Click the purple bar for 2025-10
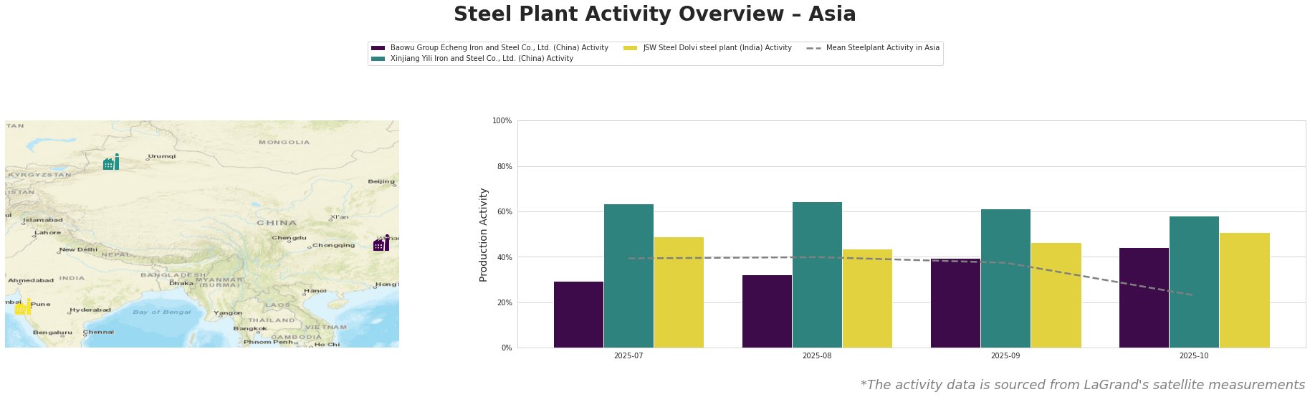Viewport: 1310px width, 397px height. pos(1144,297)
